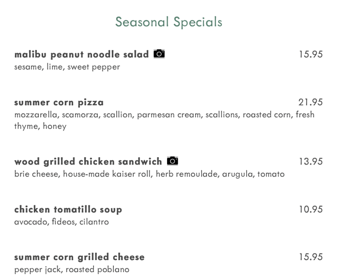Click the mozzarella, scamorza pizza description
This screenshot has width=339, height=280.
point(164,115)
